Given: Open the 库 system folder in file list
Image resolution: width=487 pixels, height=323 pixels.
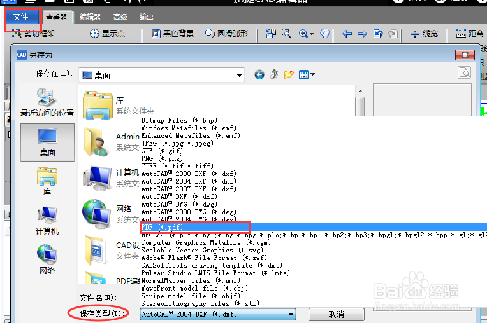Looking at the screenshot, I should 119,106.
